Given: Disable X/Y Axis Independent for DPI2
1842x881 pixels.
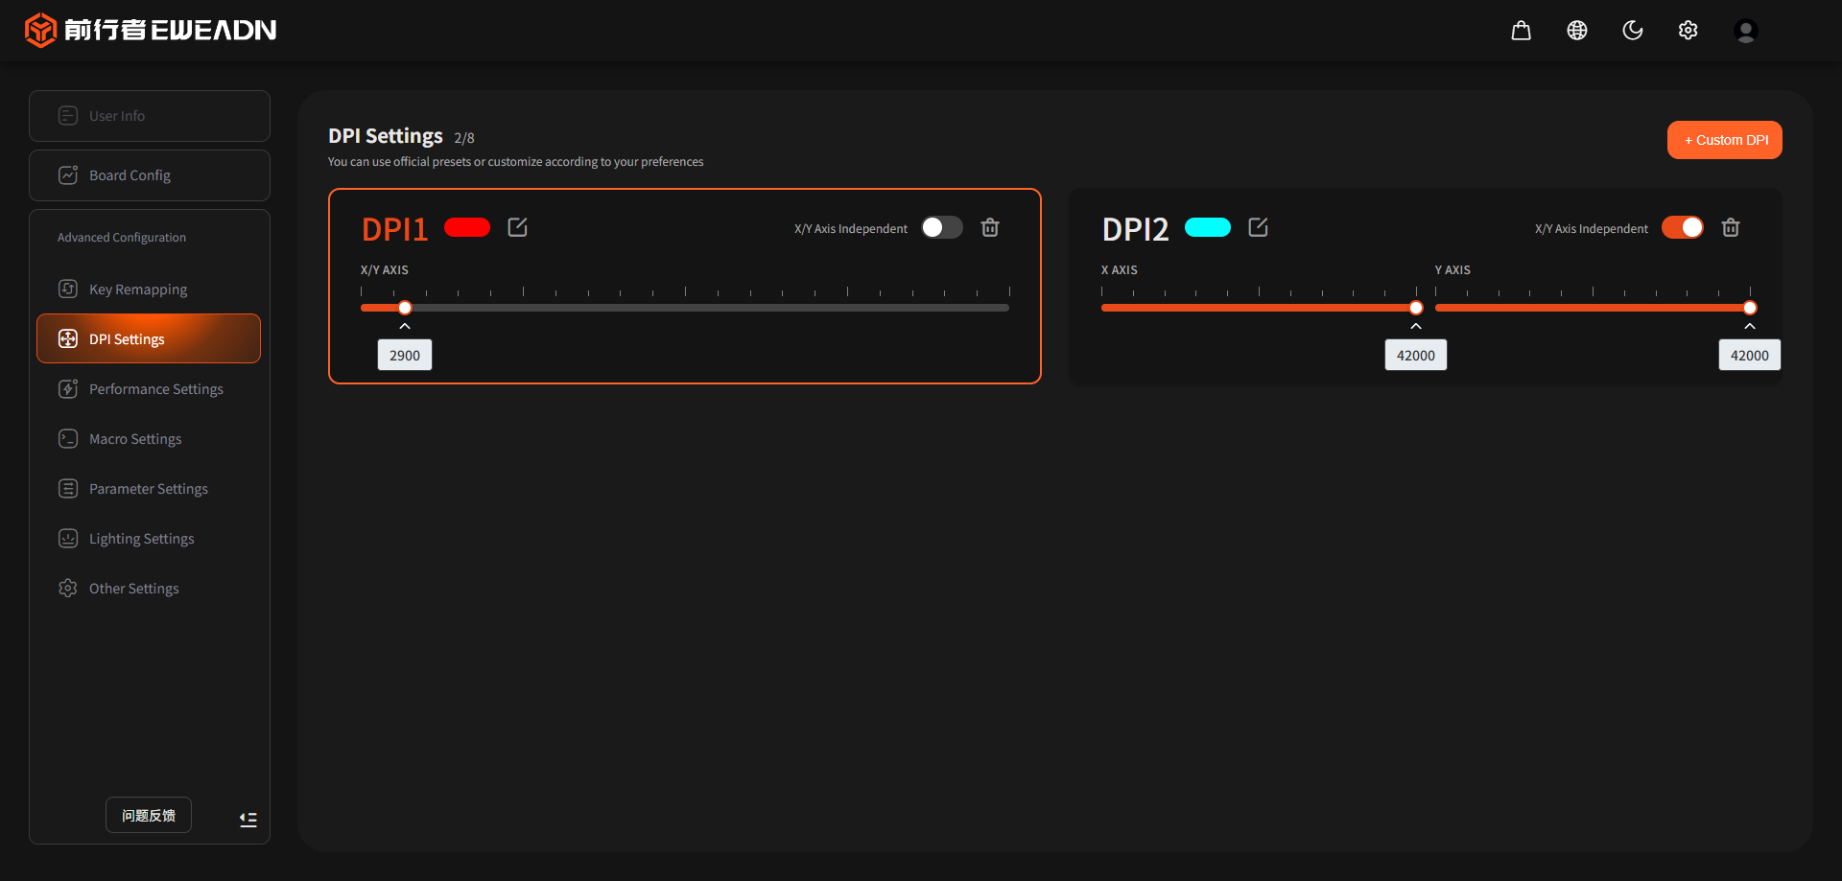Looking at the screenshot, I should (1682, 227).
